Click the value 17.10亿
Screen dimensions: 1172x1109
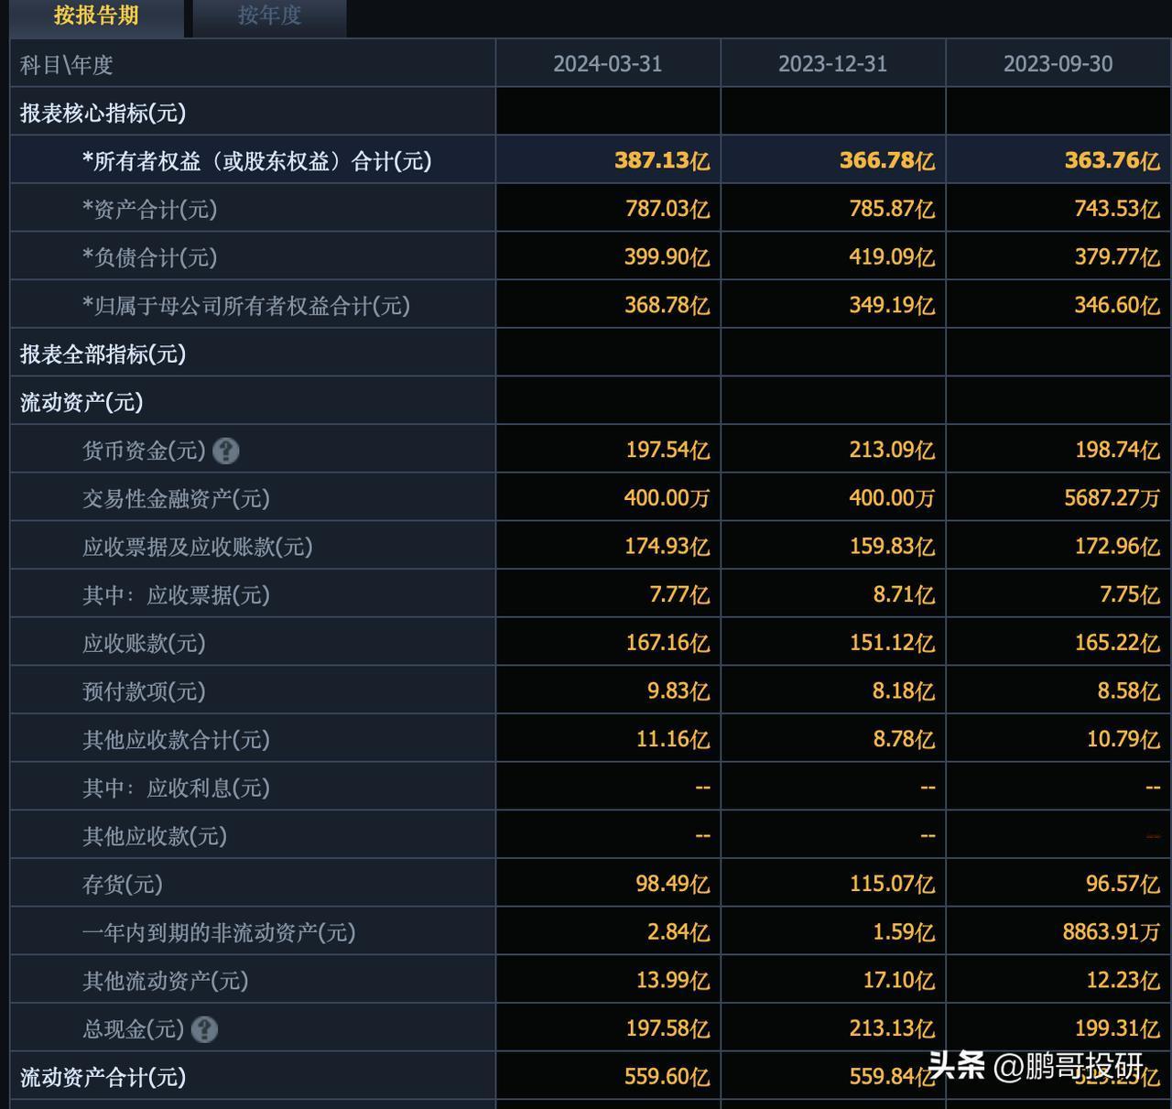[x=897, y=980]
